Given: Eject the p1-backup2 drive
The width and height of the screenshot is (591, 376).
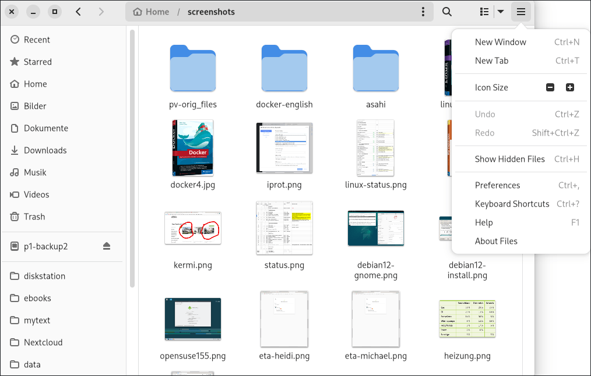Looking at the screenshot, I should point(107,246).
